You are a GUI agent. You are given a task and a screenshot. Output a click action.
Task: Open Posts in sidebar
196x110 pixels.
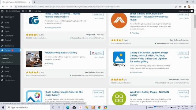pos(7,23)
